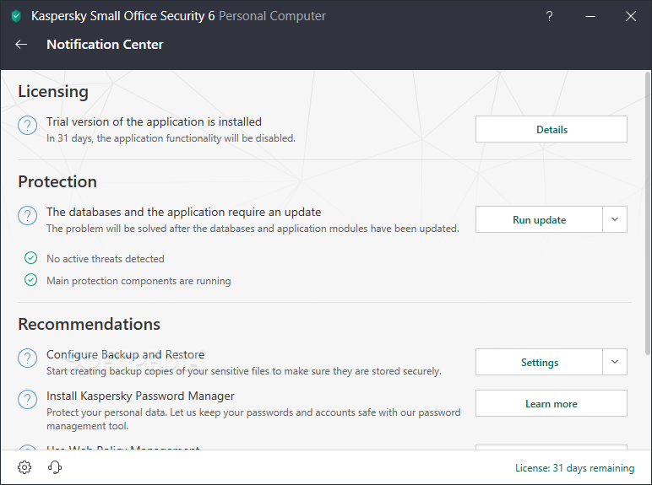Click the 'Licensing' section heading

click(53, 92)
